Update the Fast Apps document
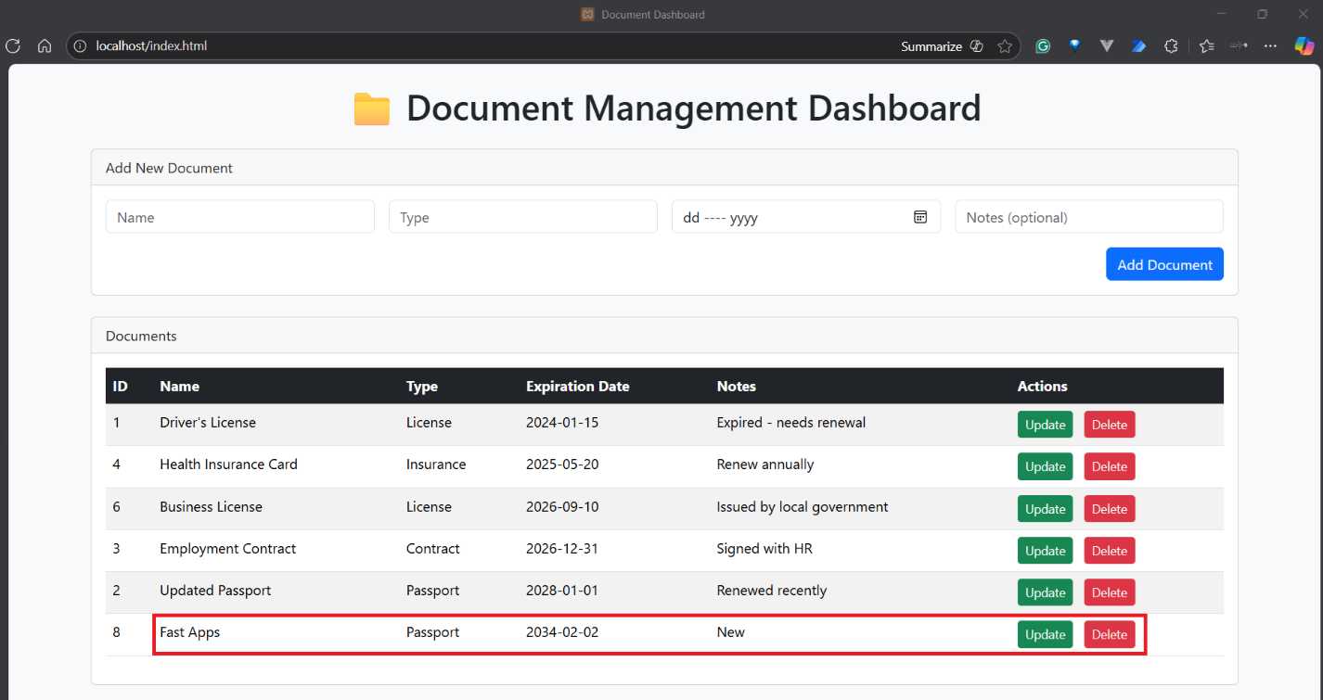Viewport: 1323px width, 700px height. 1045,634
